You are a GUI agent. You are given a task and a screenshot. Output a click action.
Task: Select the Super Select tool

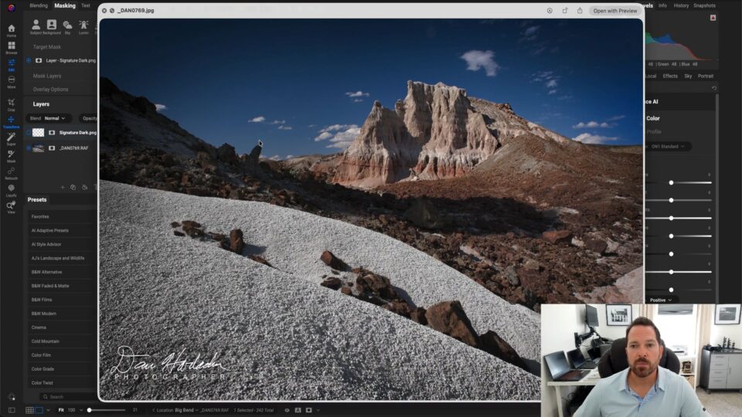(12, 138)
